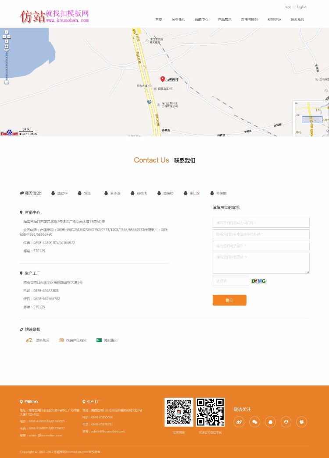Switch language to English
Viewport: 329px width, 458px height.
302,7
